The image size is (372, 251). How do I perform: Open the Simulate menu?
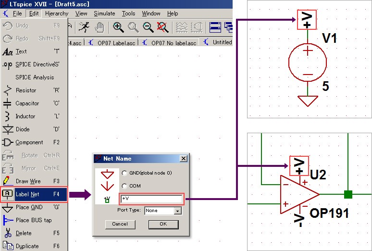[x=104, y=13]
